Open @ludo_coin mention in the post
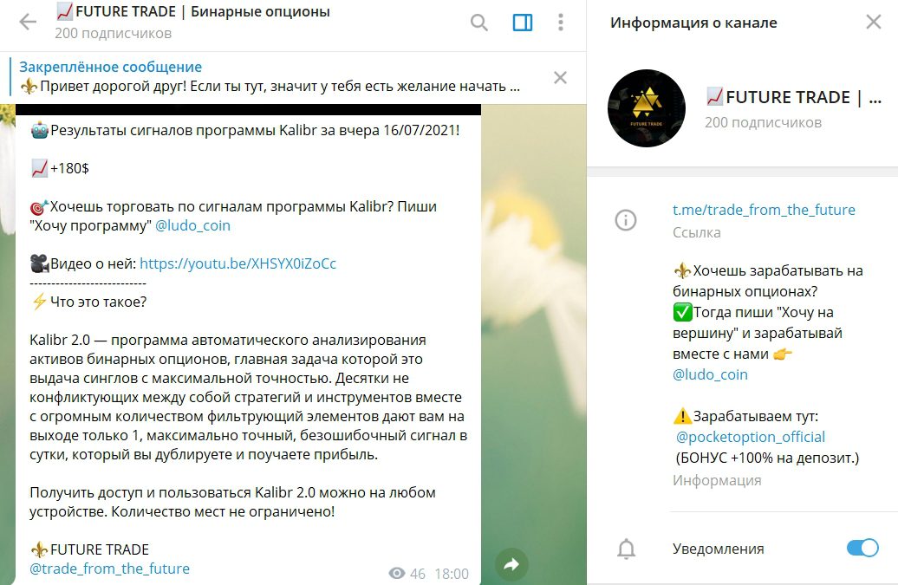 [193, 225]
